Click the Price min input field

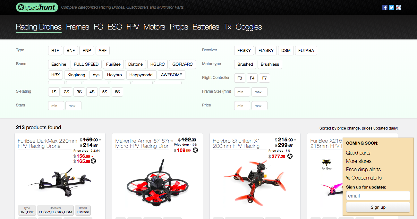coord(242,106)
